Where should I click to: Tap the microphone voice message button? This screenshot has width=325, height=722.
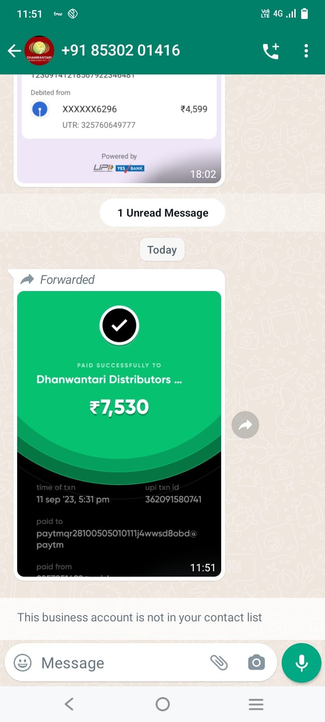point(302,663)
